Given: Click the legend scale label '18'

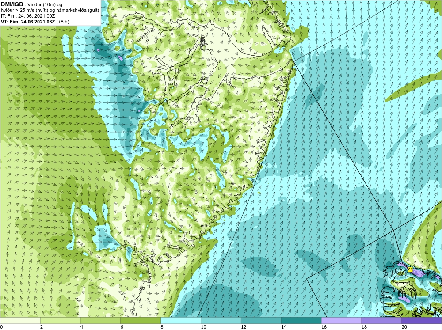Looking at the screenshot, I should point(364,327).
